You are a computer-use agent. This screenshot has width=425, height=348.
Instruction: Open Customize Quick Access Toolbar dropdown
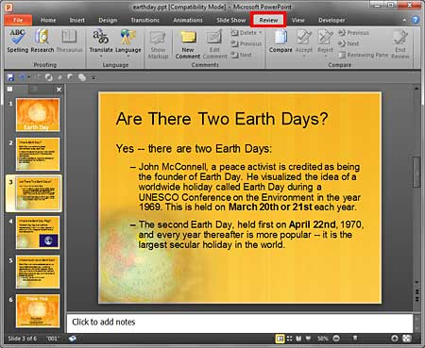coord(93,77)
